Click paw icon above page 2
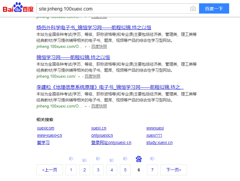Image resolution: width=240 pixels, height=181 pixels. [85, 160]
